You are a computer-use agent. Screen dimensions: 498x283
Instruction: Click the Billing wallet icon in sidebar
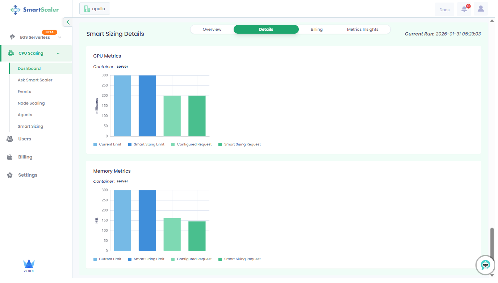11,157
